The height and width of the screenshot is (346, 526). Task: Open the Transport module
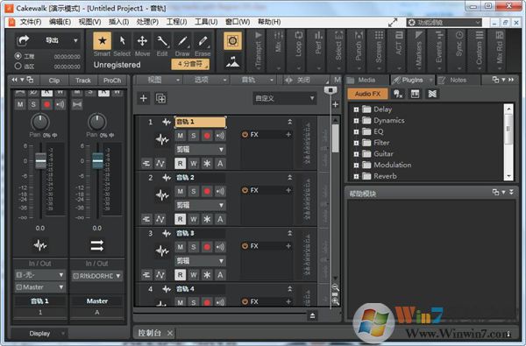click(x=259, y=50)
